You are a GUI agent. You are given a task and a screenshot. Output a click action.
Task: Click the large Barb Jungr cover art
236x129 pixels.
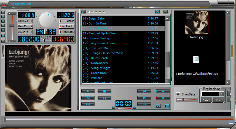(38, 78)
